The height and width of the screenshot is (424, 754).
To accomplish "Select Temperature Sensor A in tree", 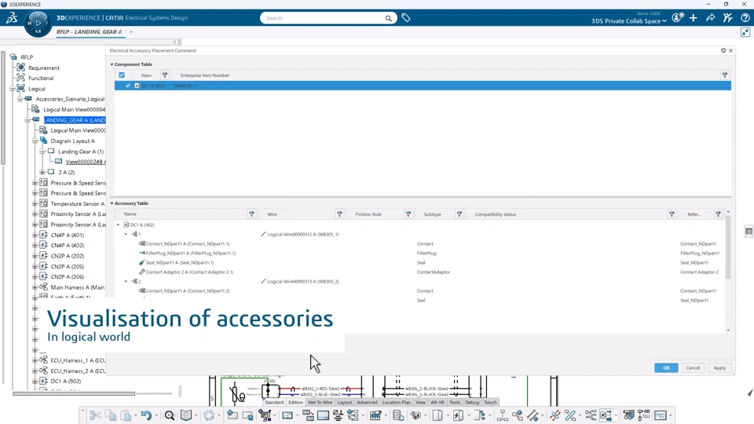I will point(77,204).
